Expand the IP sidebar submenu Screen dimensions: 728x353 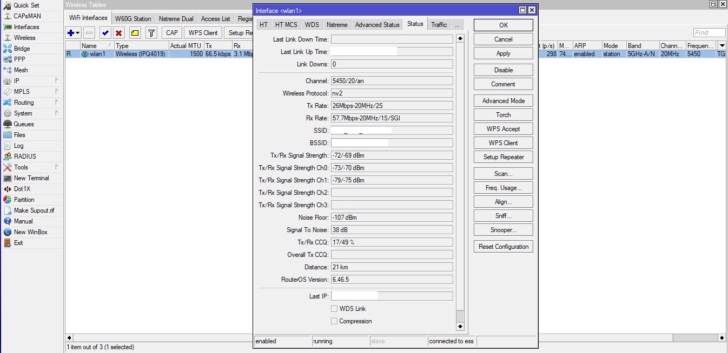point(18,81)
